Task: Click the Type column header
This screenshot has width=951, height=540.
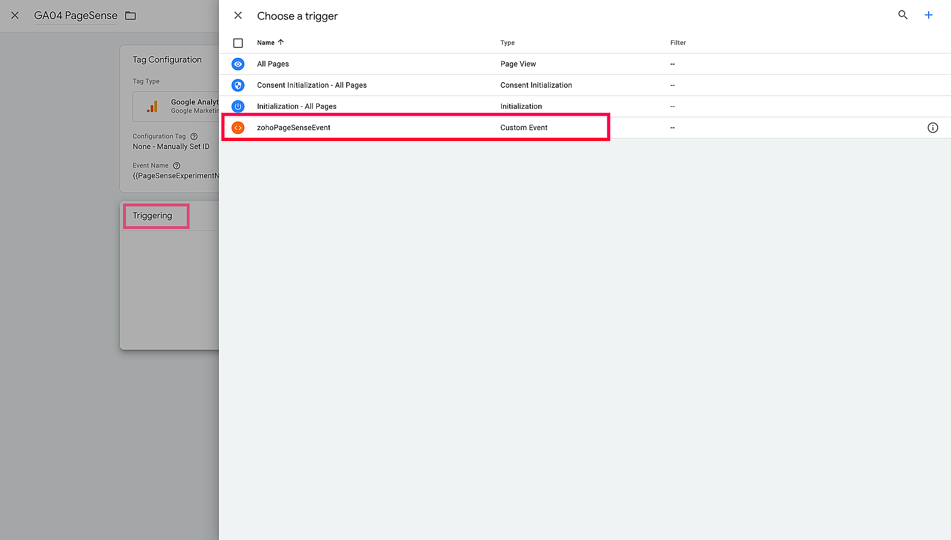Action: pos(507,43)
